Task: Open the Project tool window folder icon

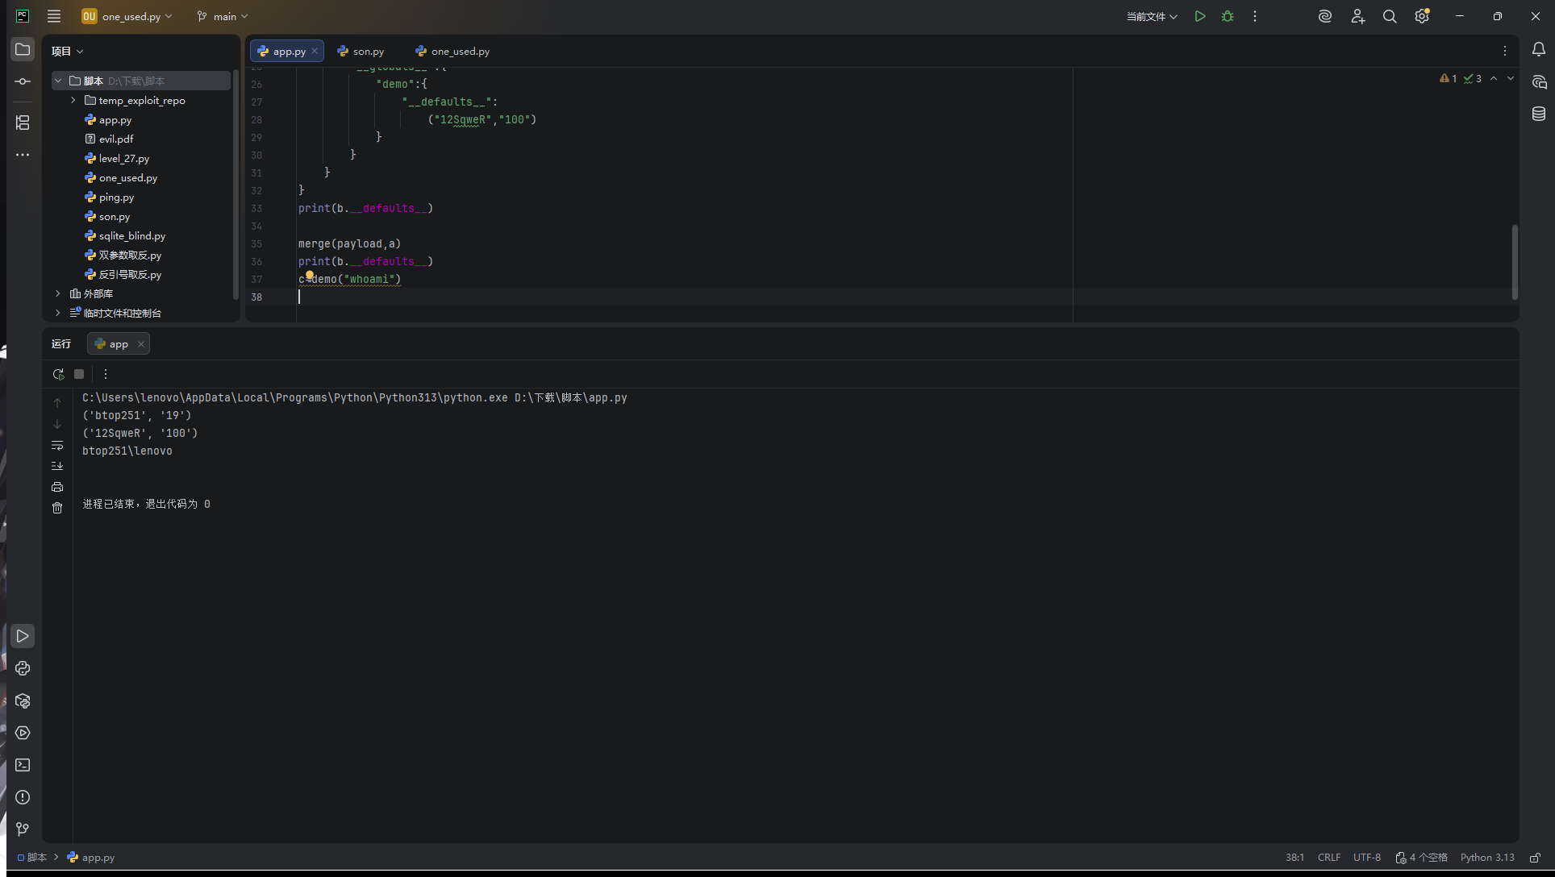Action: point(23,50)
